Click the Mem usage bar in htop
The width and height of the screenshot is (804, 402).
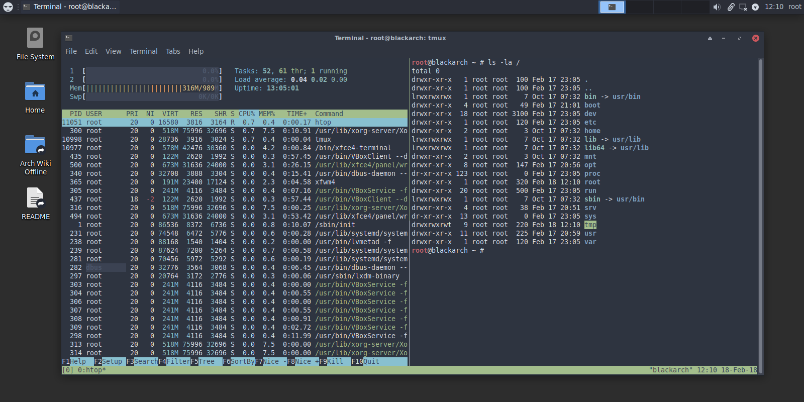[146, 88]
